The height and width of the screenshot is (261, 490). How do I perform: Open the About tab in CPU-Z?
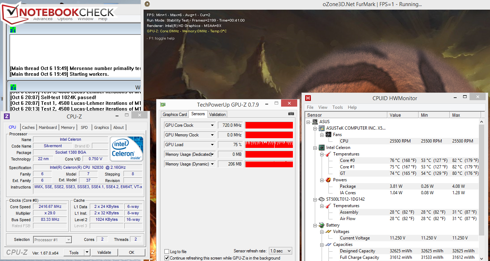point(118,127)
